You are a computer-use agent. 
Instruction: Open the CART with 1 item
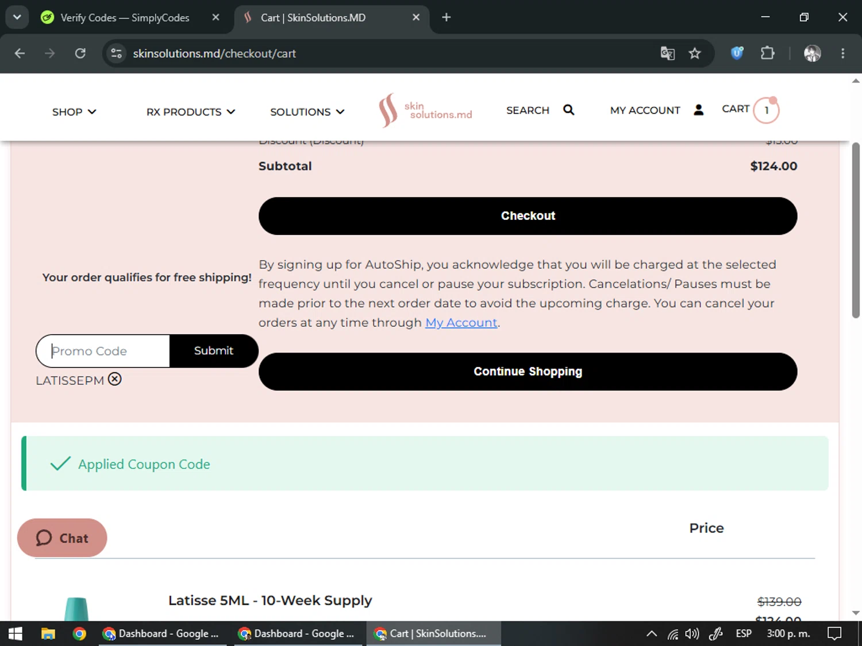751,110
